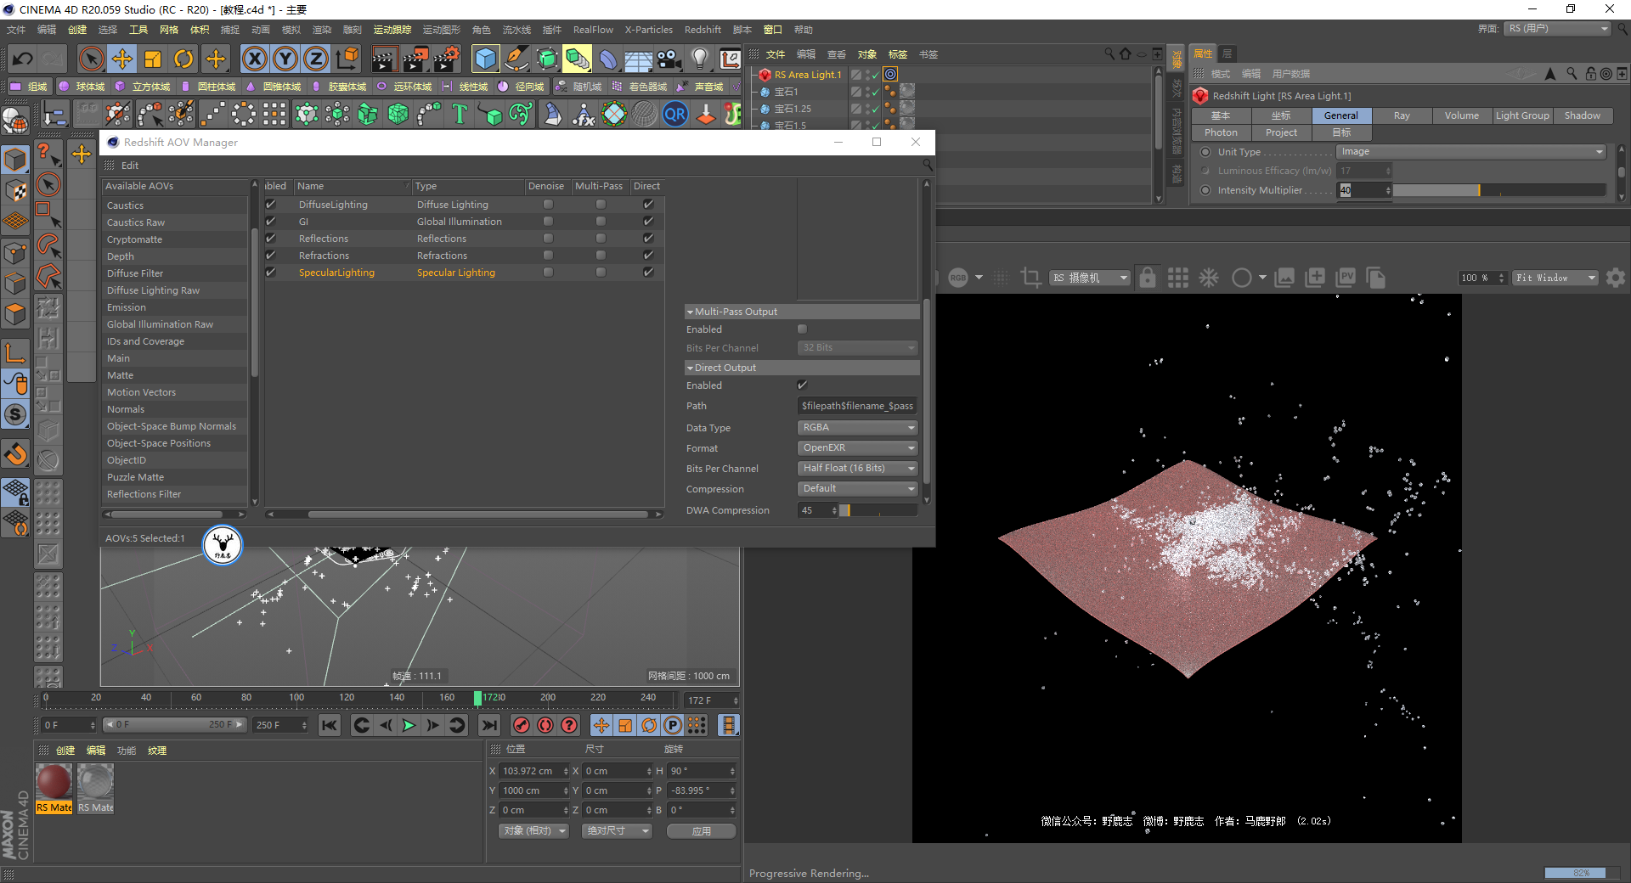
Task: Toggle Denoise checkbox for Reflections
Action: [548, 239]
